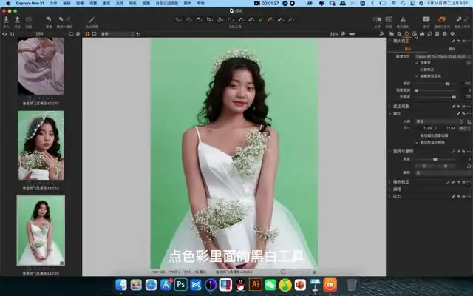Open the QQ penguin icon in dock
Viewport: 473px width, 296px height.
240,284
